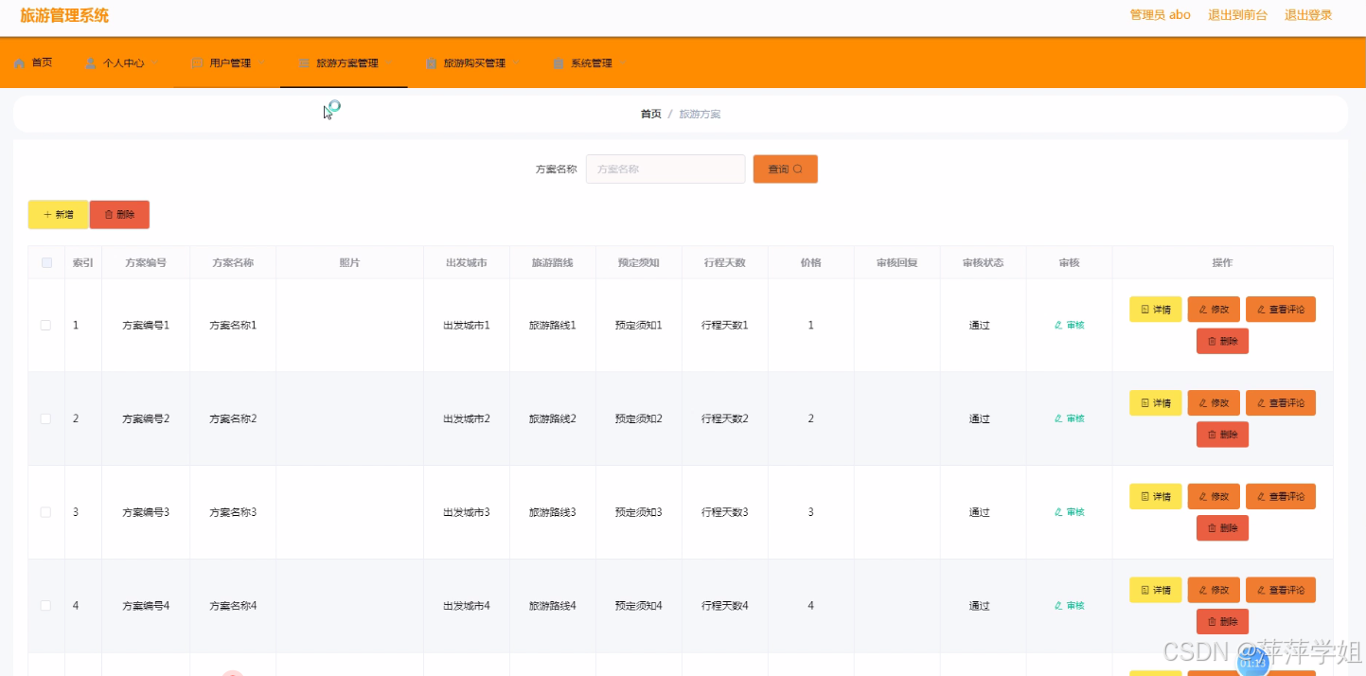The width and height of the screenshot is (1366, 676).
Task: Check the checkbox for row 方案编号4
Action: (x=45, y=606)
